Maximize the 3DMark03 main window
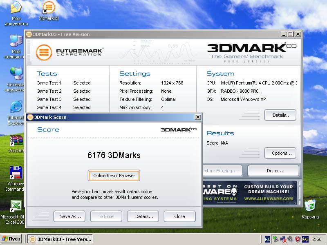The height and width of the screenshot is (245, 327). coord(291,34)
